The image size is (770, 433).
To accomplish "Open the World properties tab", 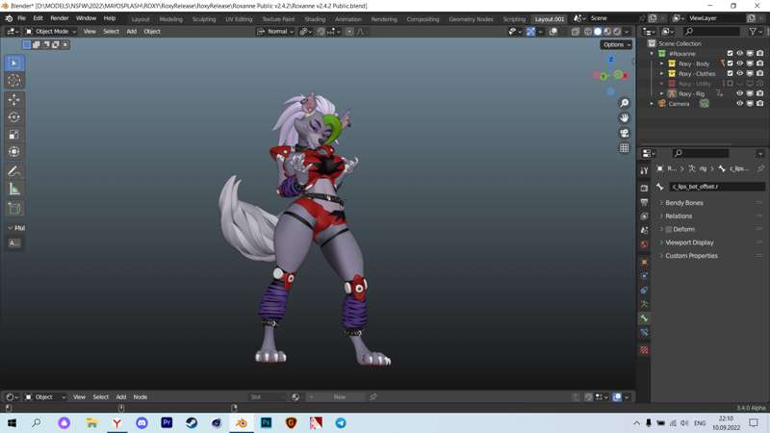I will click(644, 244).
